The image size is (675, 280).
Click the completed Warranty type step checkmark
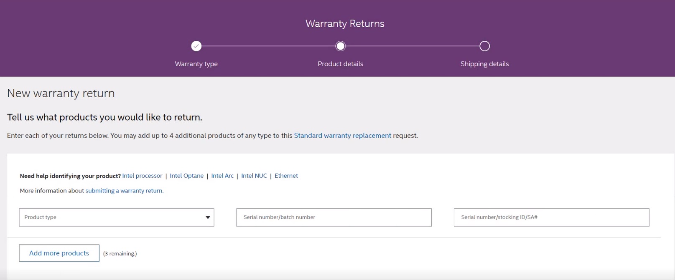196,46
